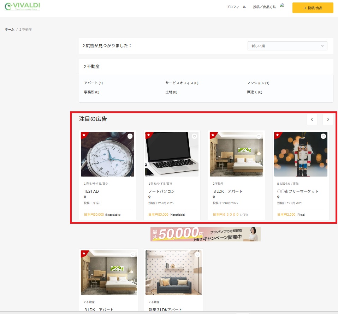The image size is (338, 314).
Task: Filter by アパート (1) category
Action: click(x=93, y=83)
